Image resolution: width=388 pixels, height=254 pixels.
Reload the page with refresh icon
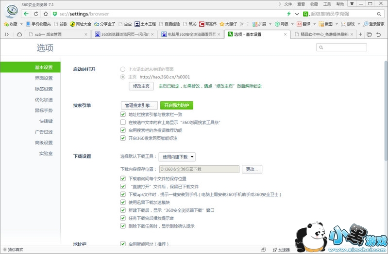(36, 14)
